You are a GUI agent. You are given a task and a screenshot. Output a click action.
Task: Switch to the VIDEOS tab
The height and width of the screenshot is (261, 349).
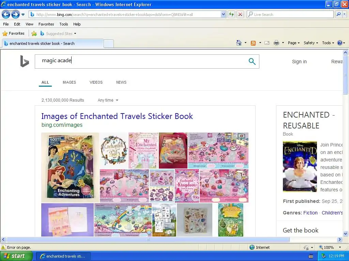pos(96,82)
